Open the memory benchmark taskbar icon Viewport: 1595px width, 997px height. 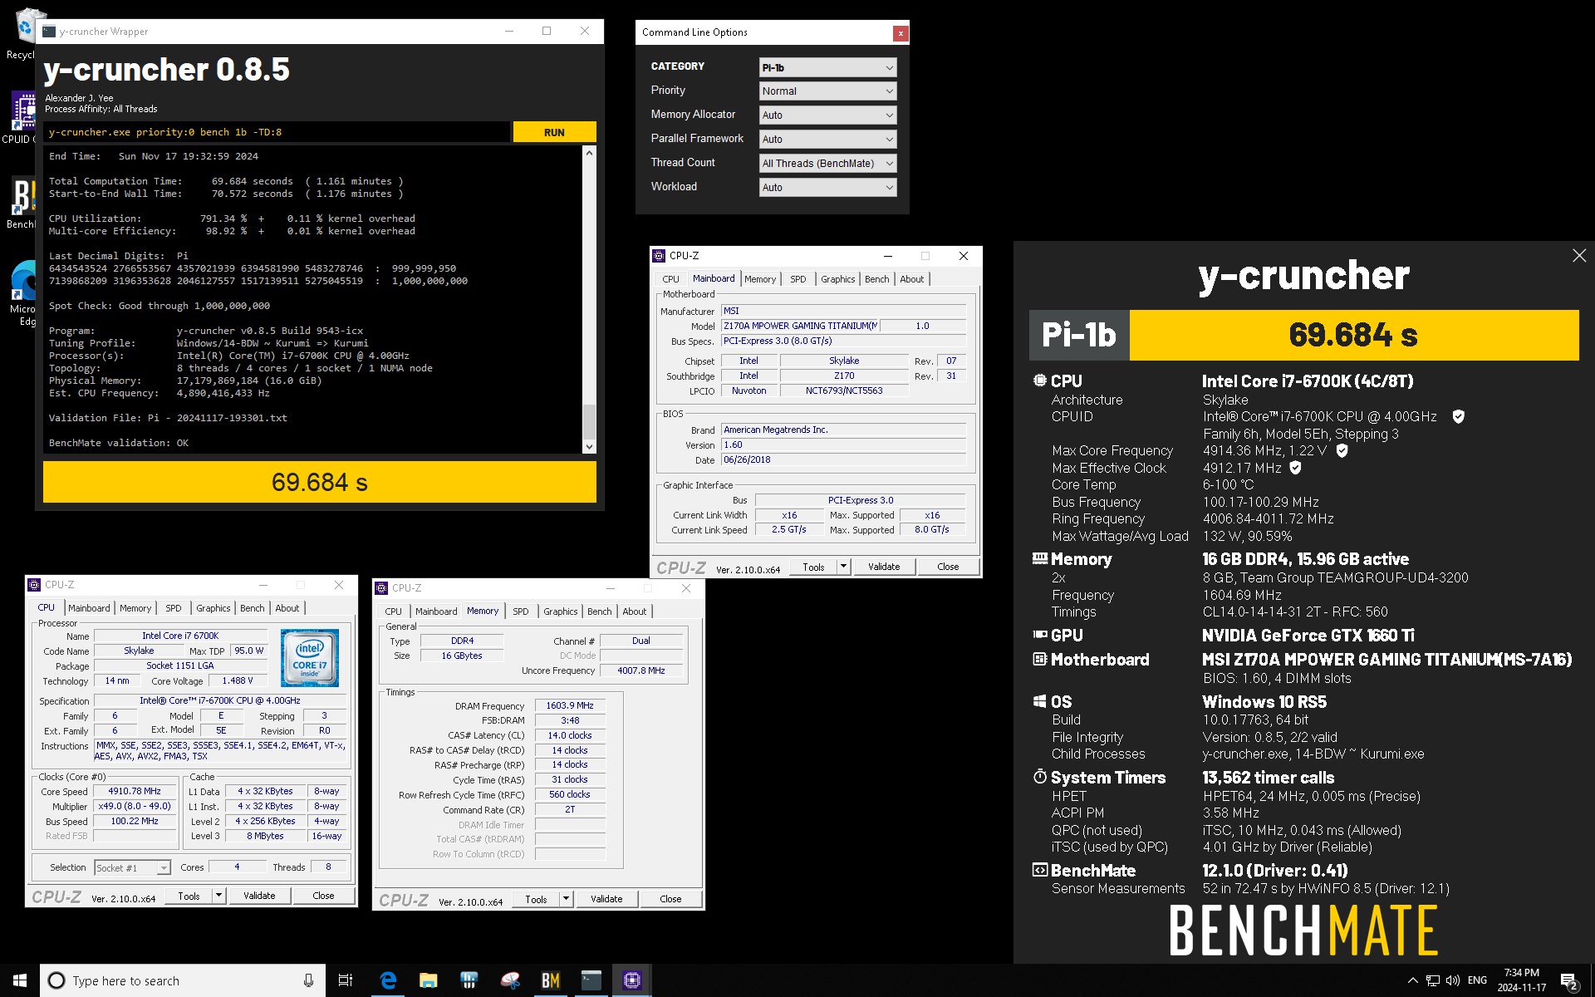[469, 980]
